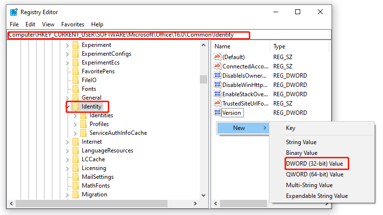Image resolution: width=383 pixels, height=215 pixels.
Task: Click the string icon beside (Default)
Action: coord(217,57)
